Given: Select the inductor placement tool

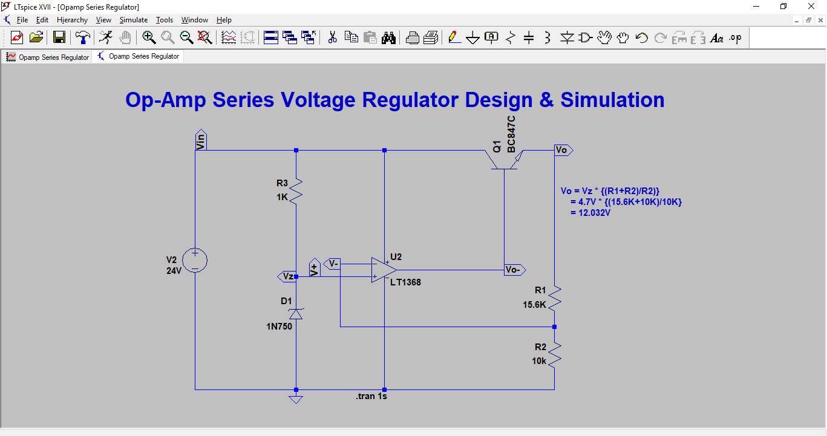Looking at the screenshot, I should pos(547,37).
